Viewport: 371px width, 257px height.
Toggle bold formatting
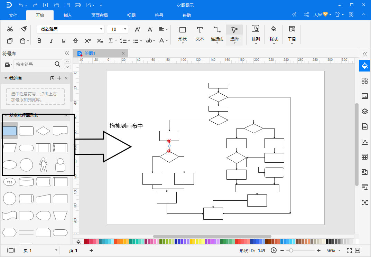pos(39,41)
